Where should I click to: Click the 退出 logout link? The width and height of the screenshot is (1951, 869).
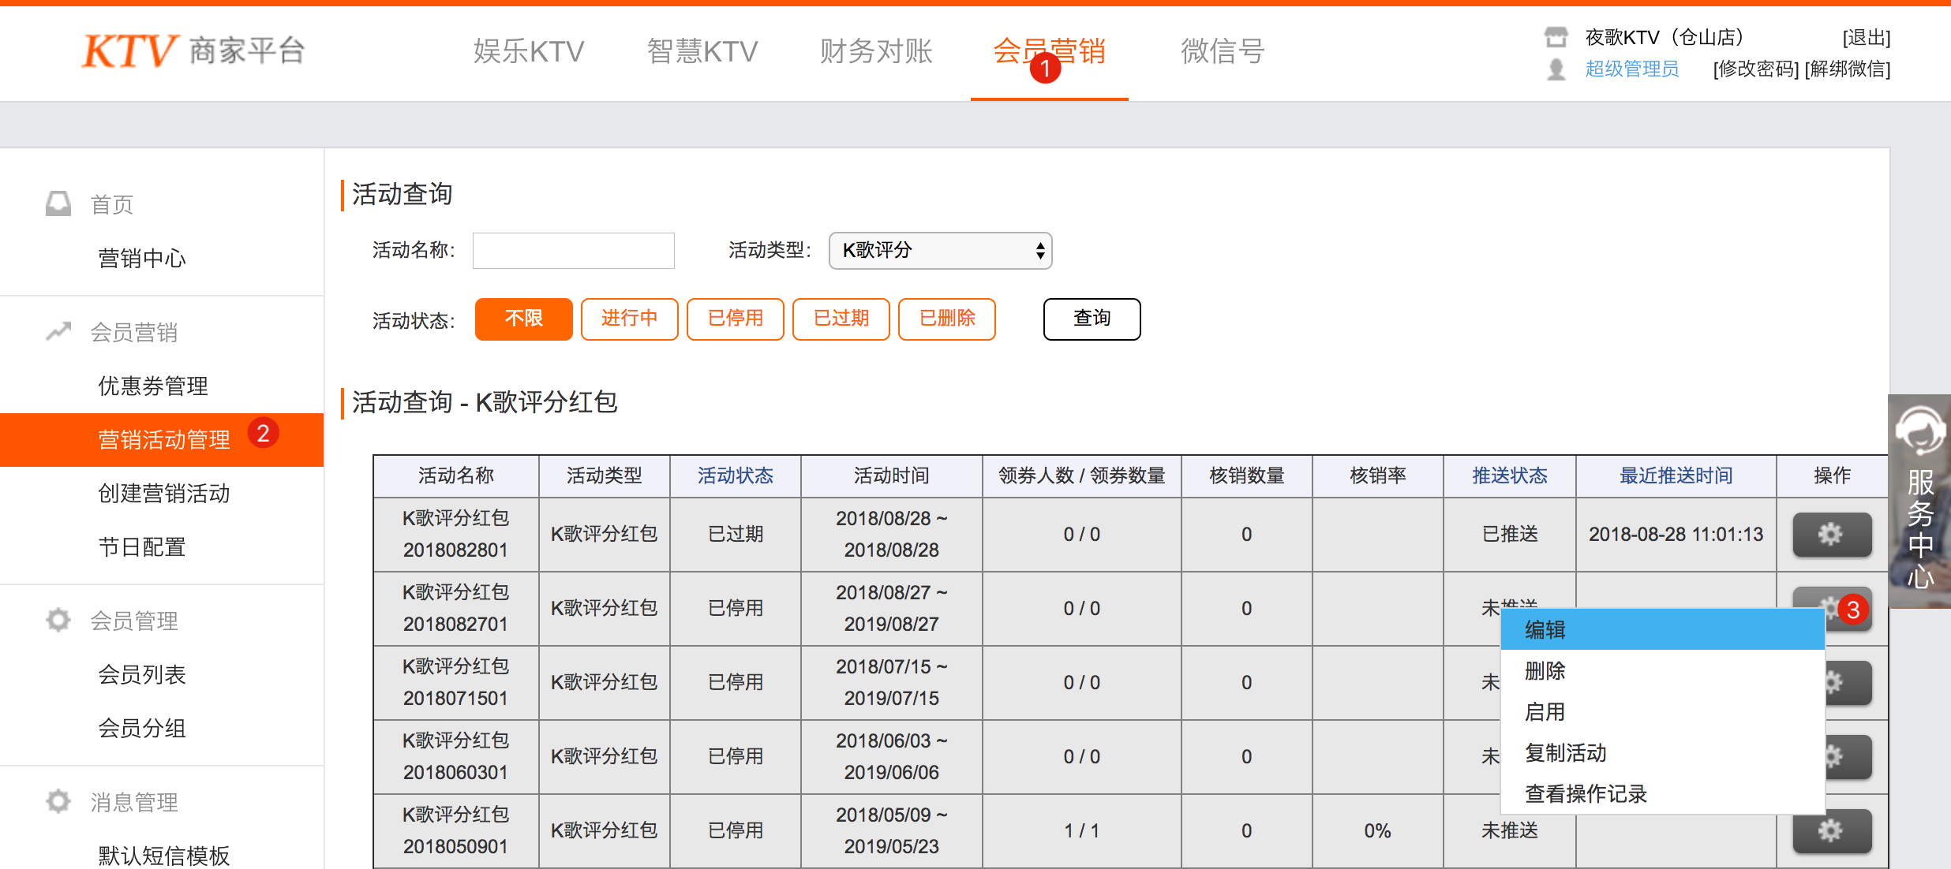pos(1867,37)
